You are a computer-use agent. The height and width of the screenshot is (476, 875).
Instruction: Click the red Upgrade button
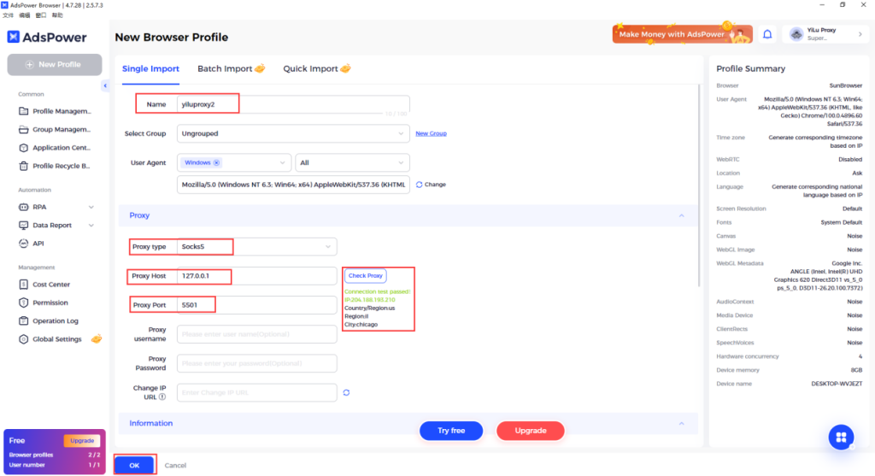click(530, 431)
